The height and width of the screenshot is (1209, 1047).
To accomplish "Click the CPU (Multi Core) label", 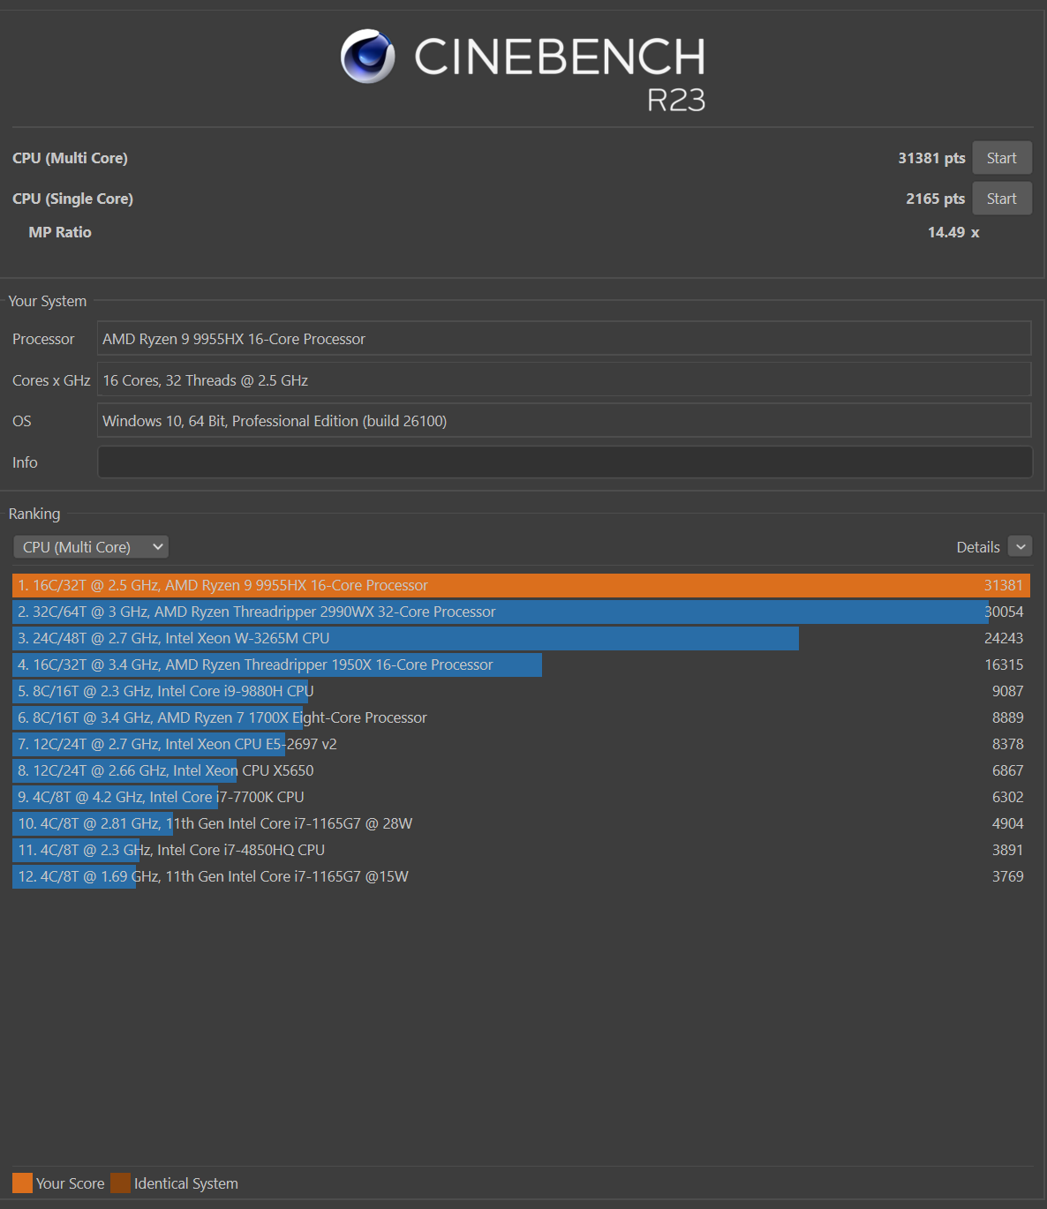I will [70, 158].
